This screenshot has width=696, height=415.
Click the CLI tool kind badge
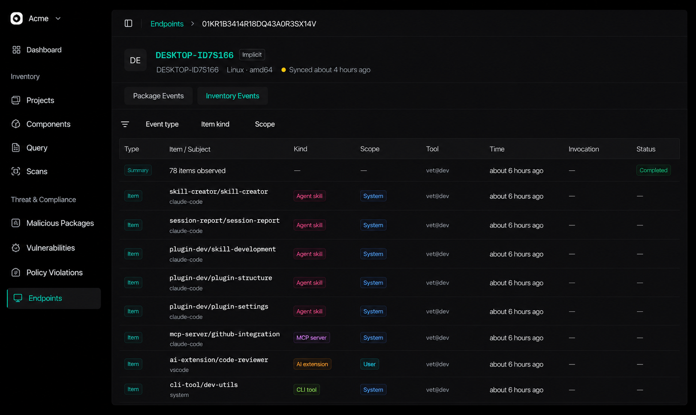tap(307, 390)
